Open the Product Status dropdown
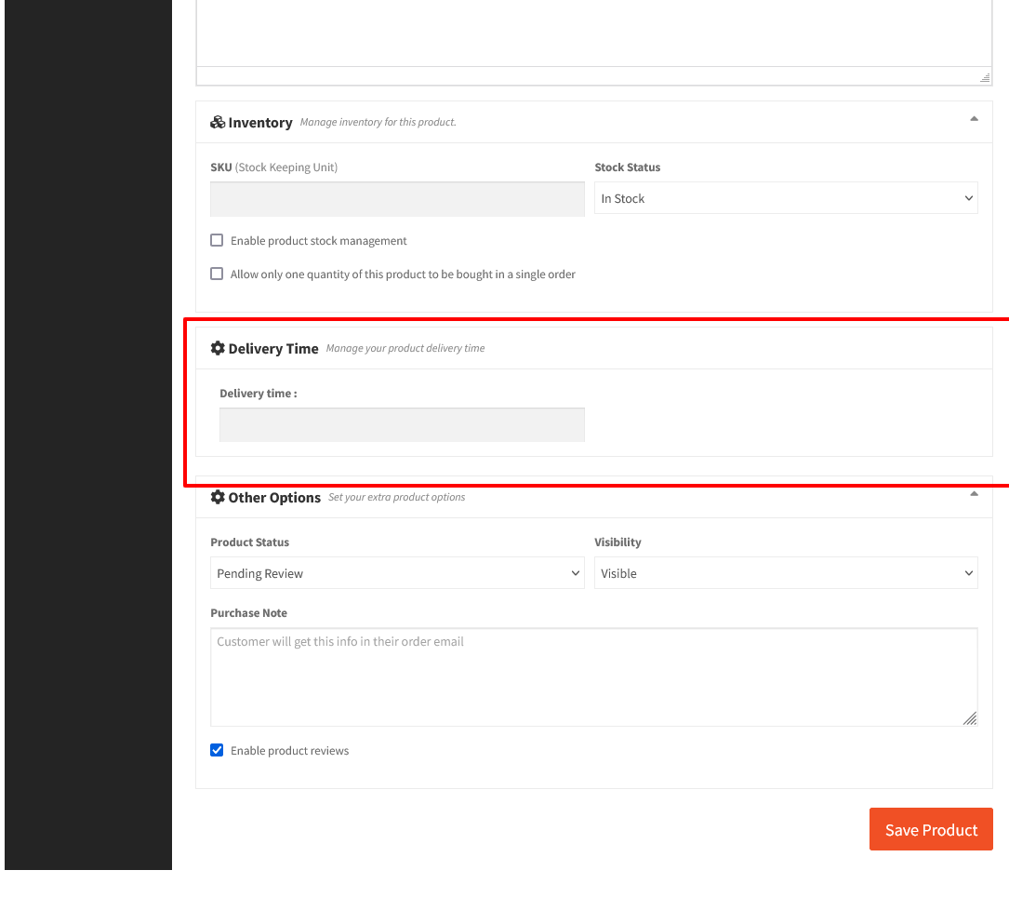The image size is (1009, 897). (x=397, y=572)
